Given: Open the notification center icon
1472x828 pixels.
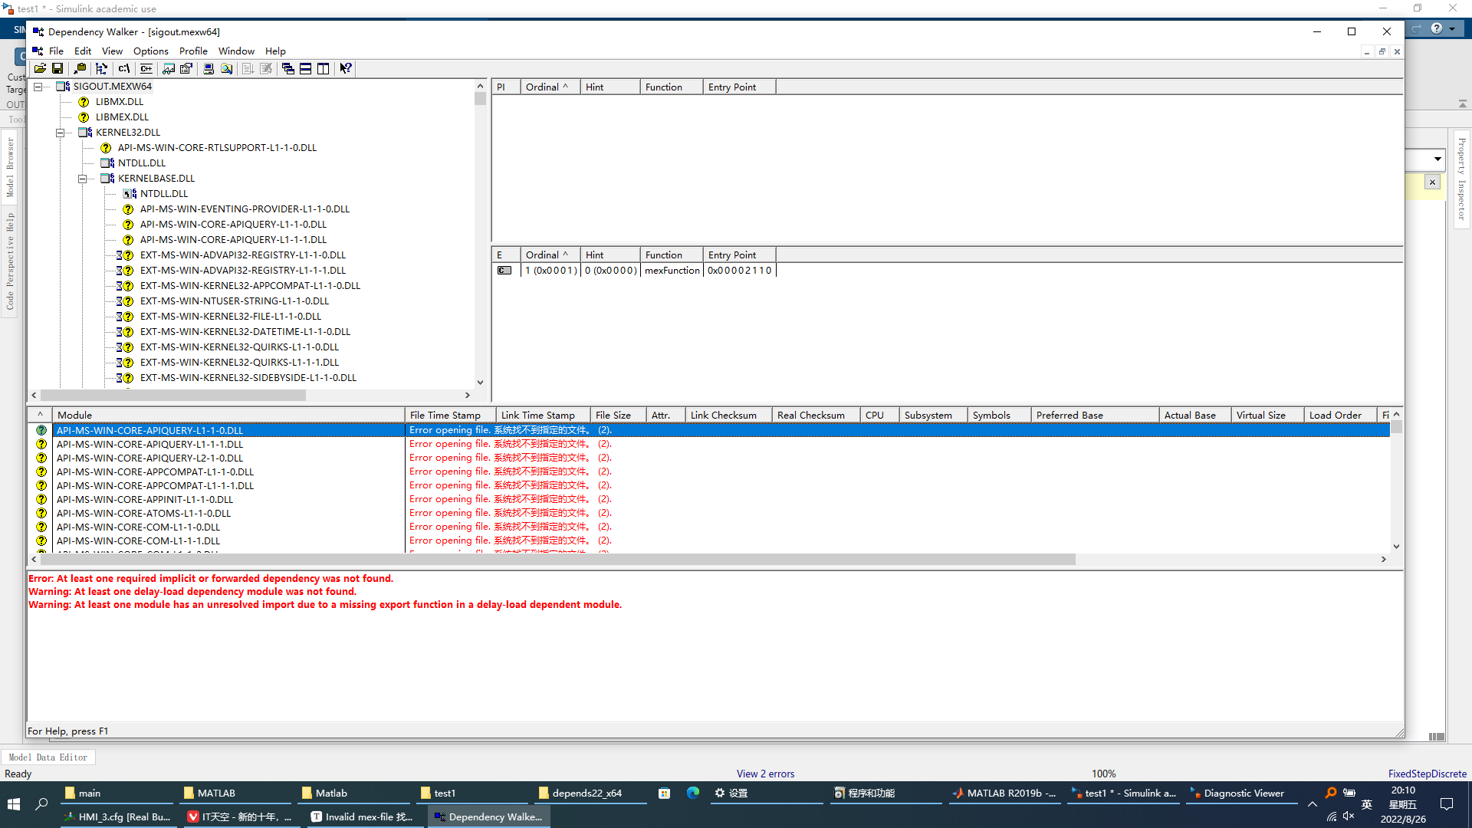Looking at the screenshot, I should click(1447, 804).
